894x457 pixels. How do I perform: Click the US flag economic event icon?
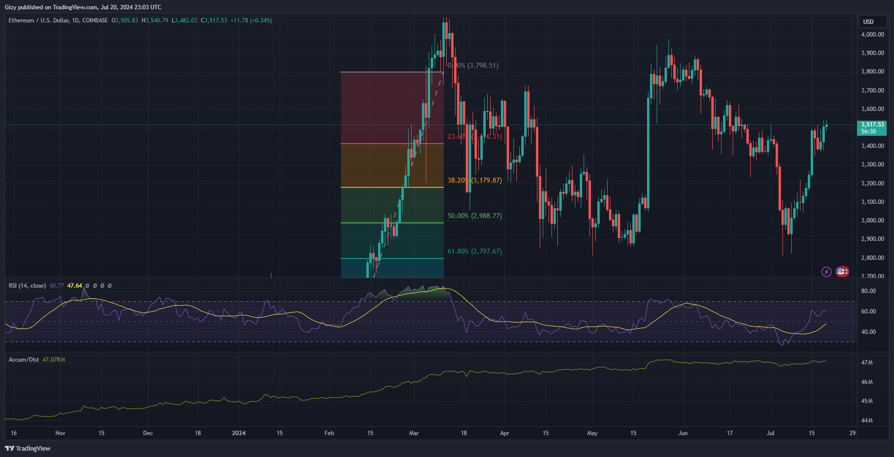[x=842, y=272]
